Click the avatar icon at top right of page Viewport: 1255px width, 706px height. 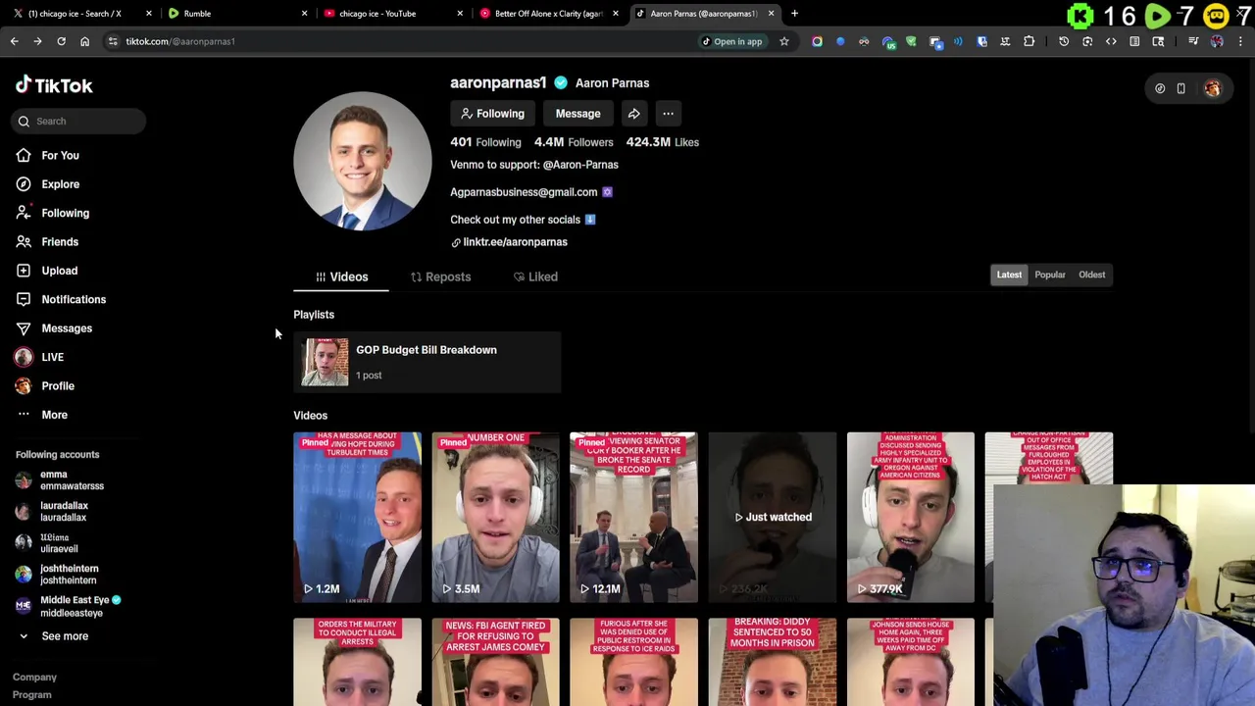[1213, 88]
